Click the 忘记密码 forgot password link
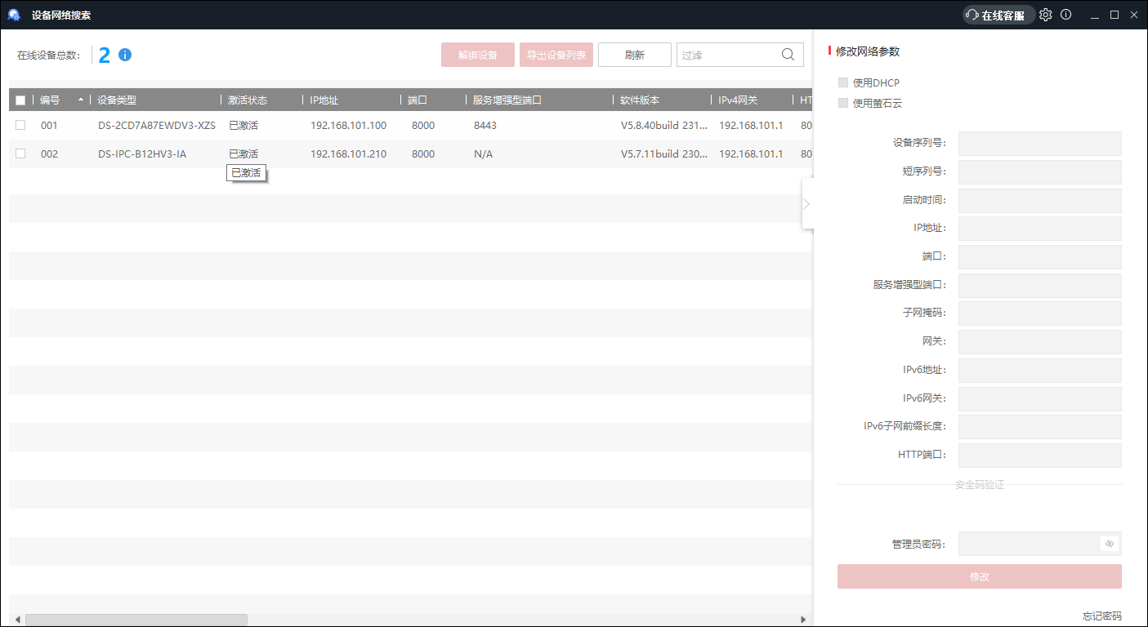The image size is (1148, 627). (x=1101, y=616)
